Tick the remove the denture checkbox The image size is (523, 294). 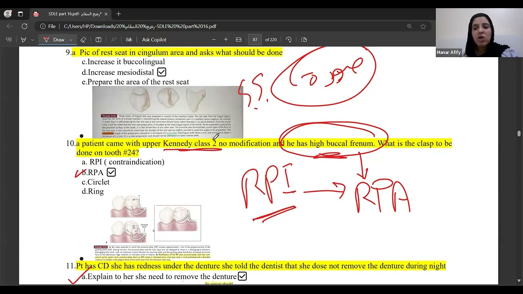[242, 276]
